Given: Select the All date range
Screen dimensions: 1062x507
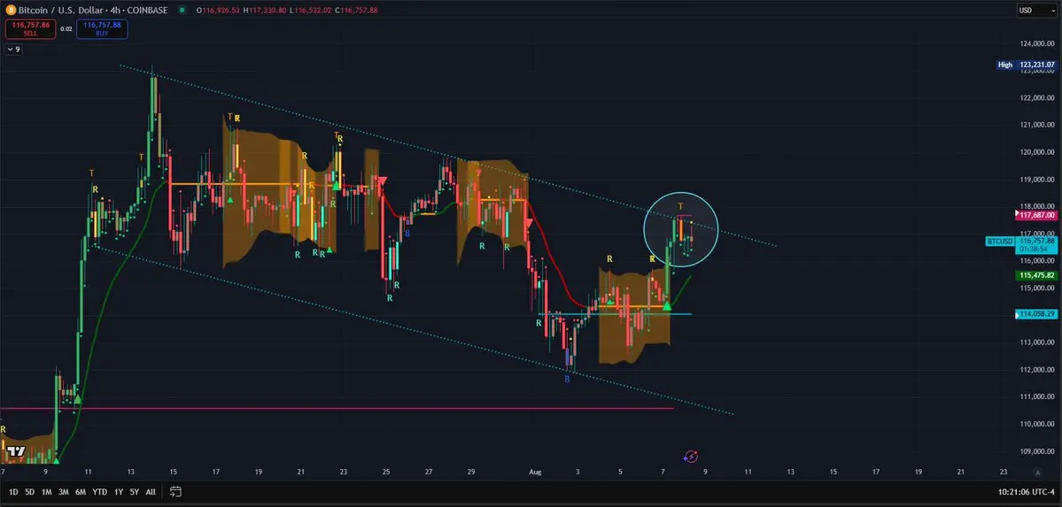Looking at the screenshot, I should coord(151,492).
